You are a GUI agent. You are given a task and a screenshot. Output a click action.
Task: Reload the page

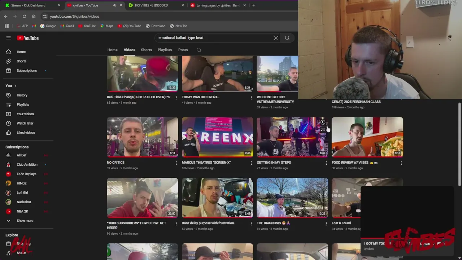tap(24, 16)
